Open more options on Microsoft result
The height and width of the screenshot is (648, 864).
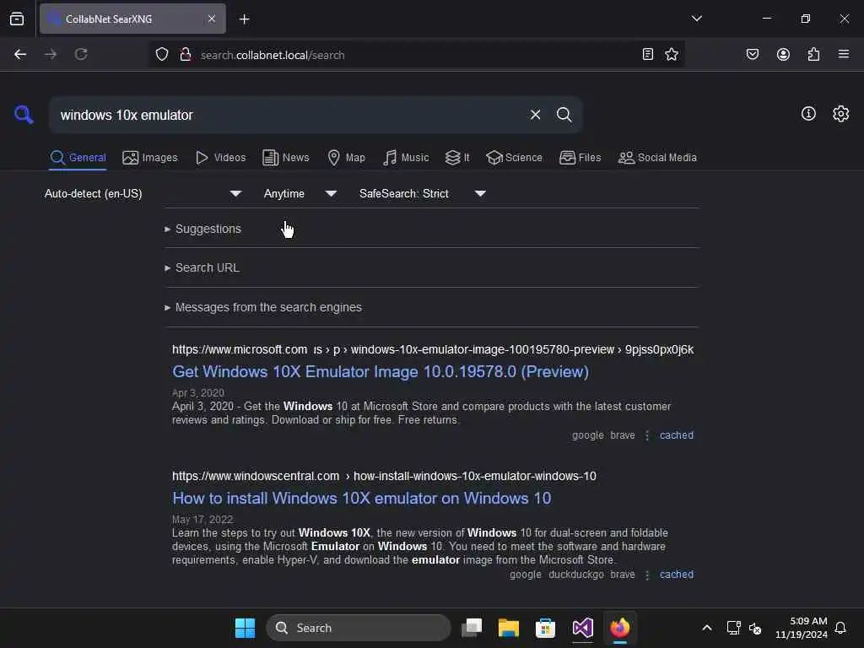[x=647, y=435]
